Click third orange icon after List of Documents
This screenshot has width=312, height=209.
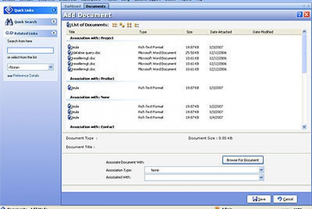point(129,25)
